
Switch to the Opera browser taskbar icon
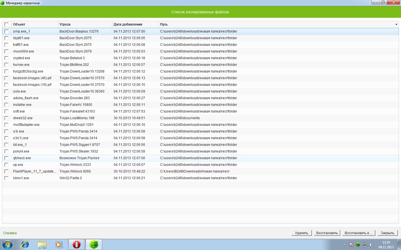point(77,244)
